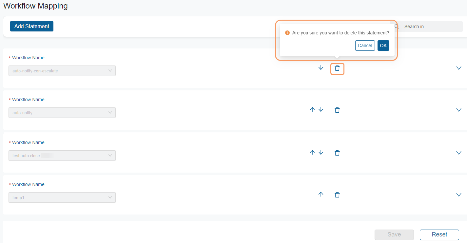Click Add Statement button
467x243 pixels.
tap(32, 26)
